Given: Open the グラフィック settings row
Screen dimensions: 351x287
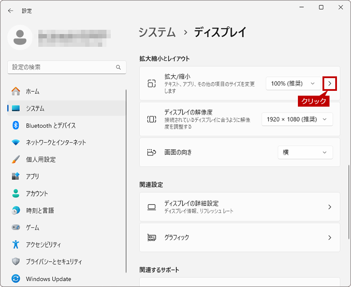Looking at the screenshot, I should tap(240, 237).
